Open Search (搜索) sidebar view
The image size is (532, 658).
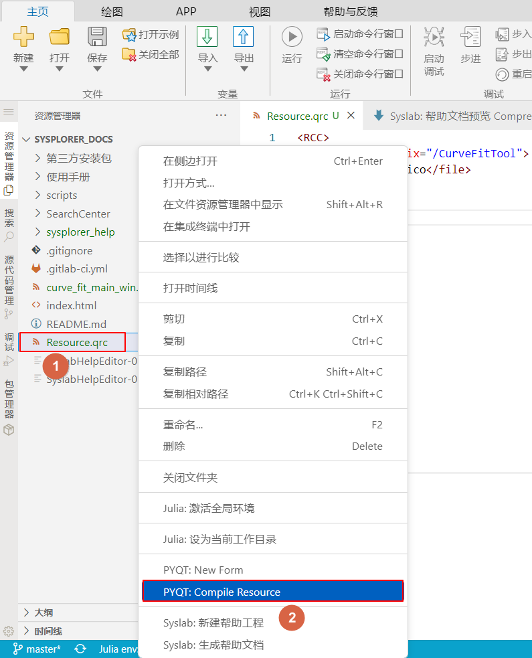pyautogui.click(x=9, y=226)
